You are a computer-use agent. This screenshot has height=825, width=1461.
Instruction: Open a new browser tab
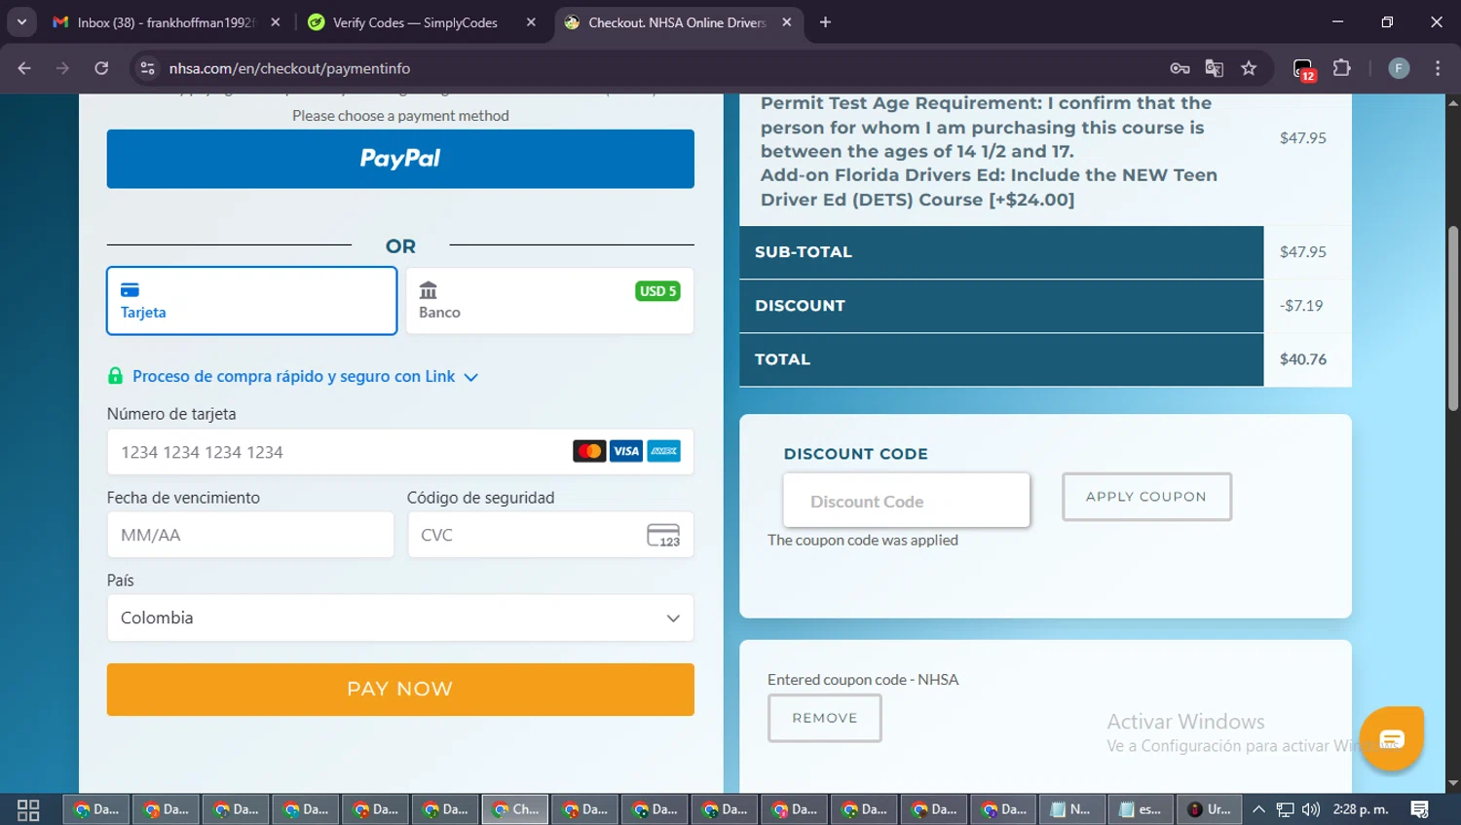point(825,21)
